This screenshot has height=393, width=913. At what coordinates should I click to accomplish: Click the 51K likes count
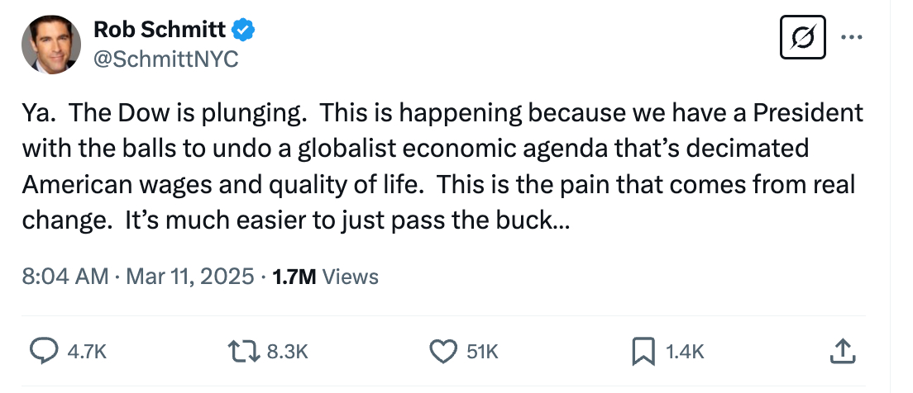click(x=482, y=352)
